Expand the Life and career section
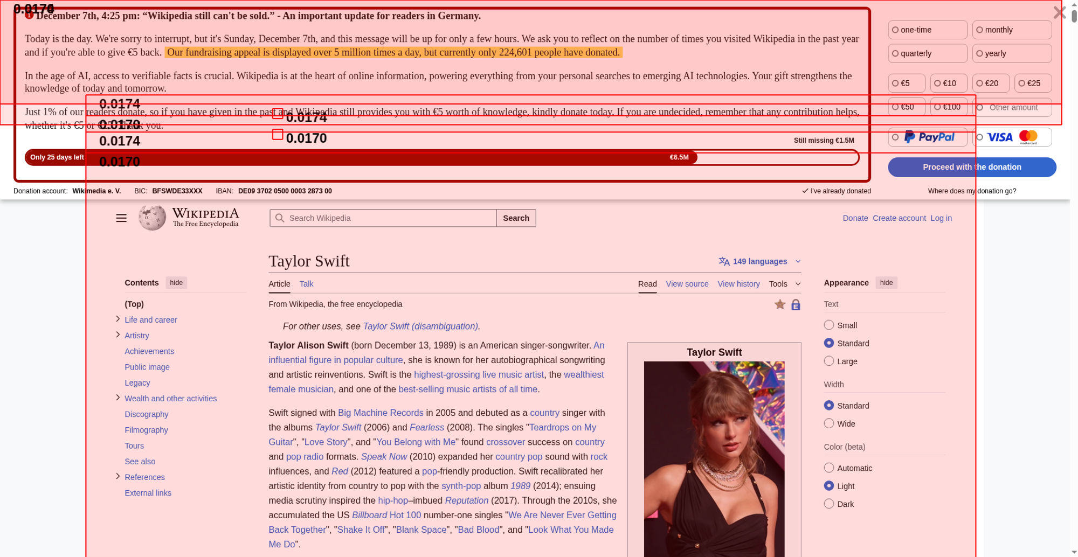The image size is (1078, 557). point(118,319)
